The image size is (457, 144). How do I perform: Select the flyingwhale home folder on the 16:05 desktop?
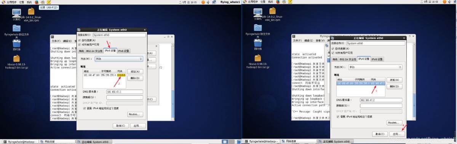(17, 31)
